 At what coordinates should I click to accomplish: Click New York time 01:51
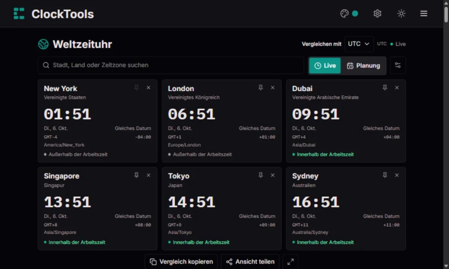click(x=67, y=114)
